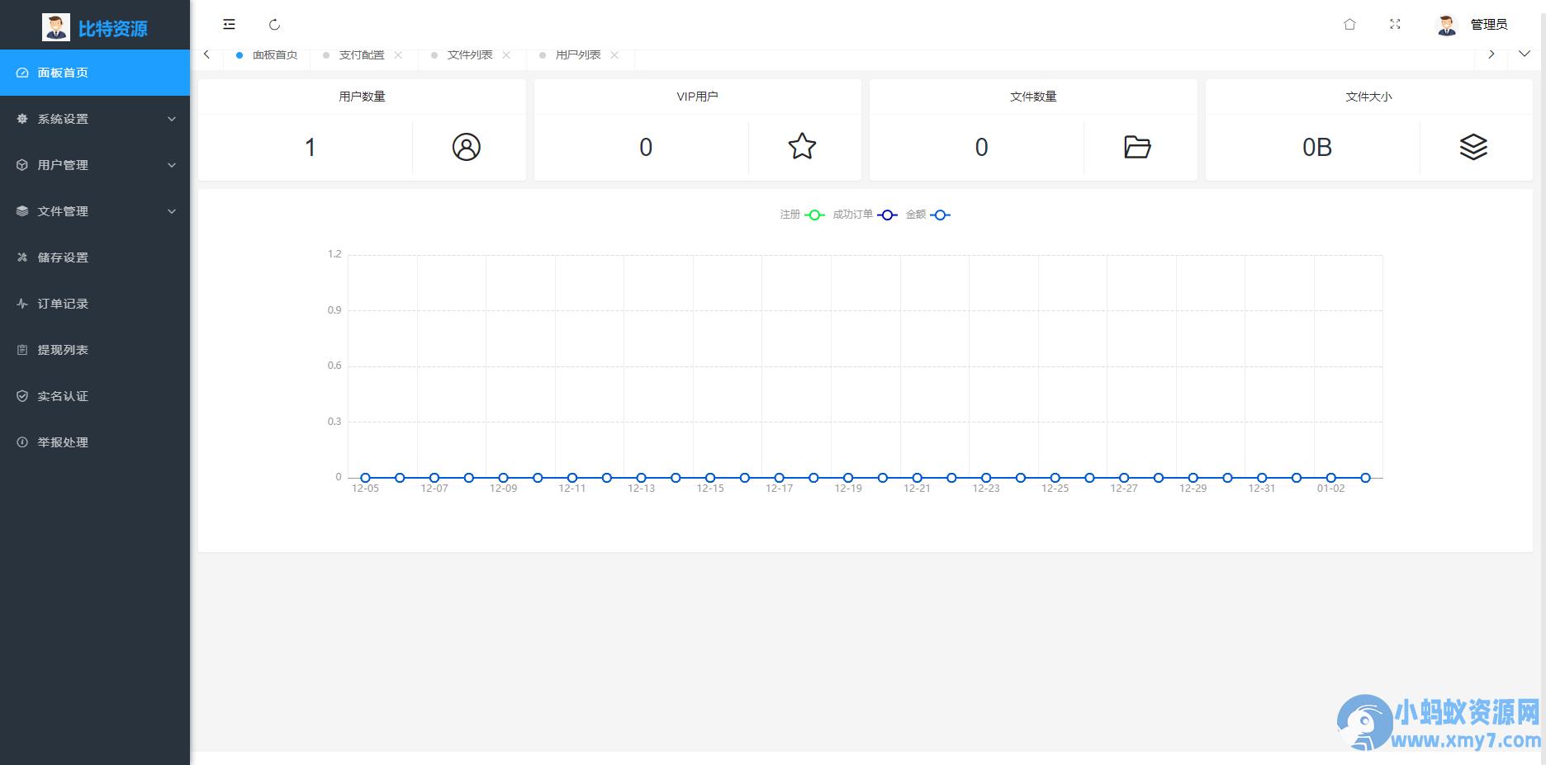Click the home icon in top bar

(1349, 25)
